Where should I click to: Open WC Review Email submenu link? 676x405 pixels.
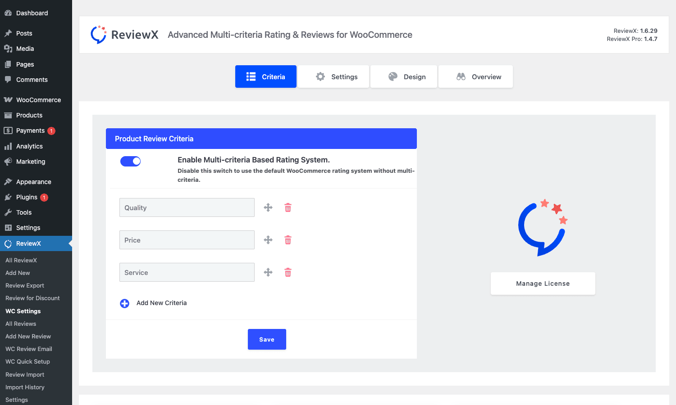coord(29,349)
